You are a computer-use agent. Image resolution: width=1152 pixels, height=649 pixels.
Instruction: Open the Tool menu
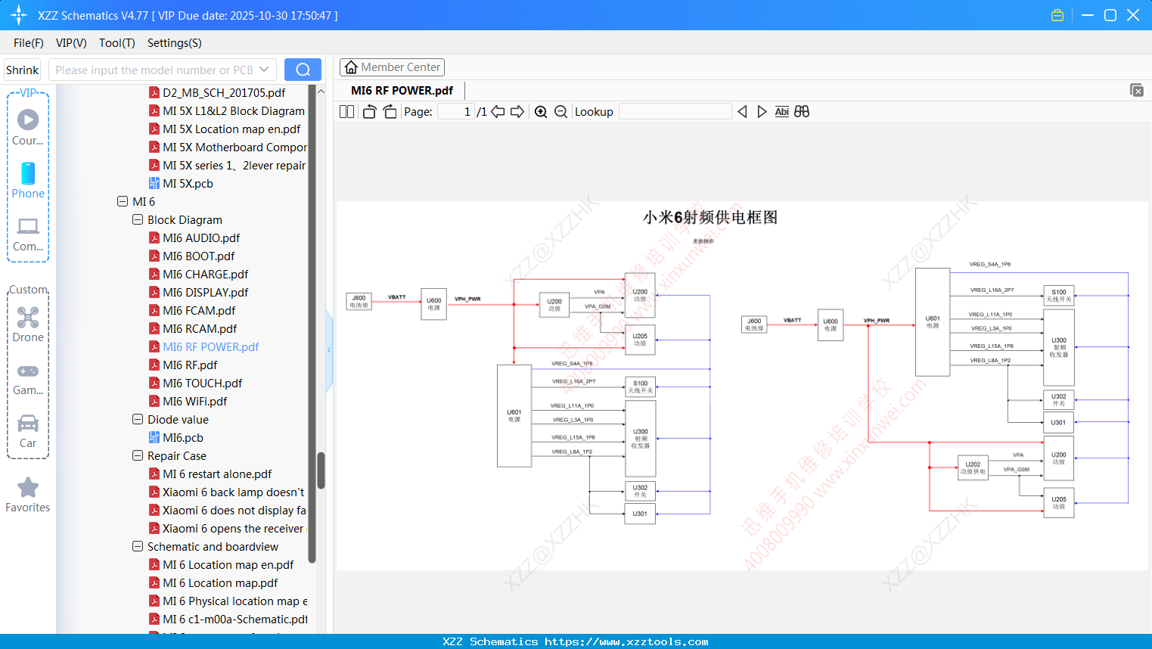[x=116, y=43]
